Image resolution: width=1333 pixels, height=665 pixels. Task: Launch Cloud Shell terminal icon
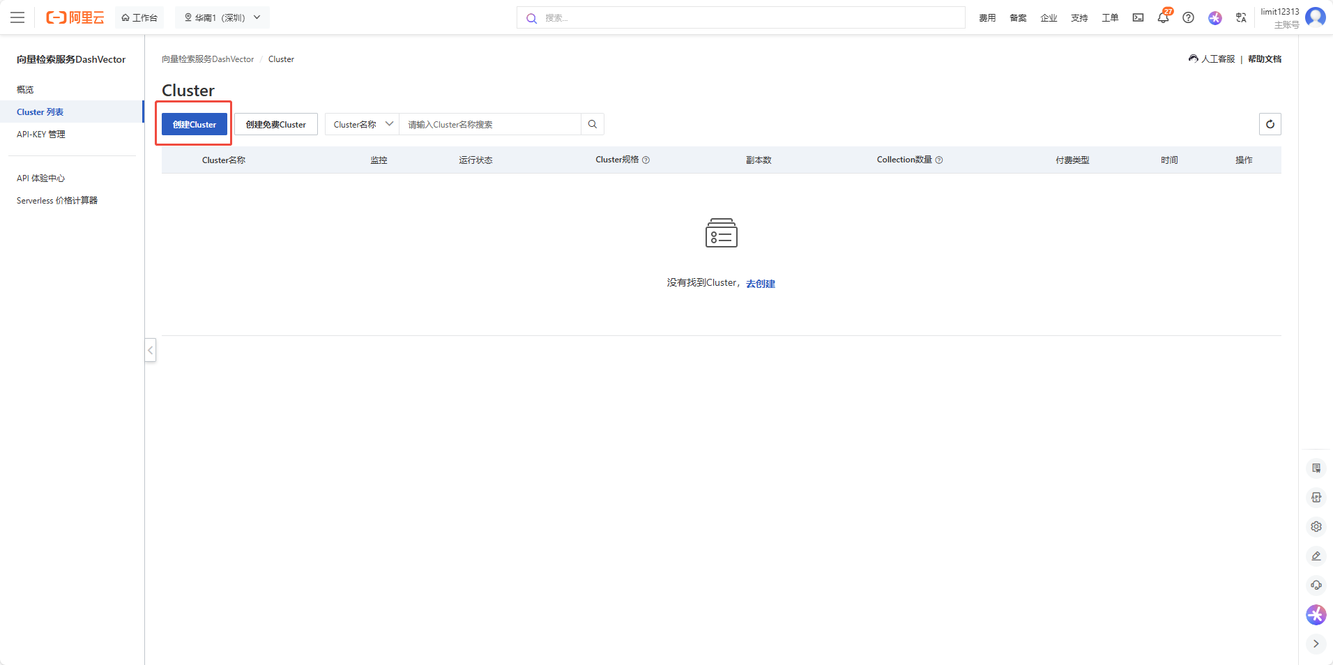pyautogui.click(x=1138, y=17)
